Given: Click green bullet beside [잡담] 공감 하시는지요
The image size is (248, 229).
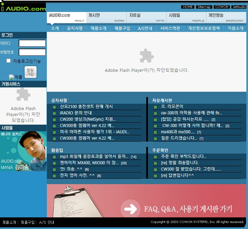Looking at the screenshot, I should click(x=155, y=120).
